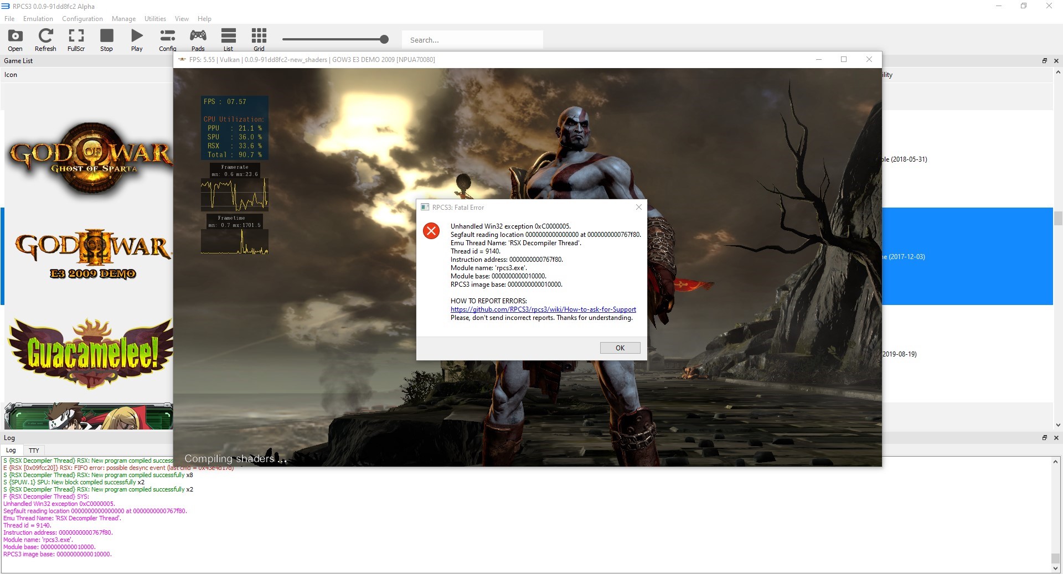Open the Utilities menu
Viewport: 1063px width, 574px height.
coord(155,19)
